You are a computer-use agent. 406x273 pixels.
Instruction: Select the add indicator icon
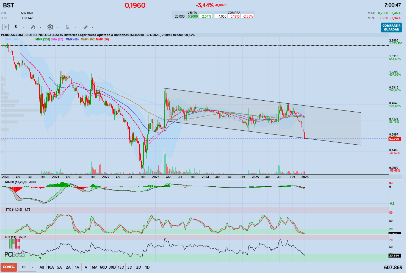[68, 27]
